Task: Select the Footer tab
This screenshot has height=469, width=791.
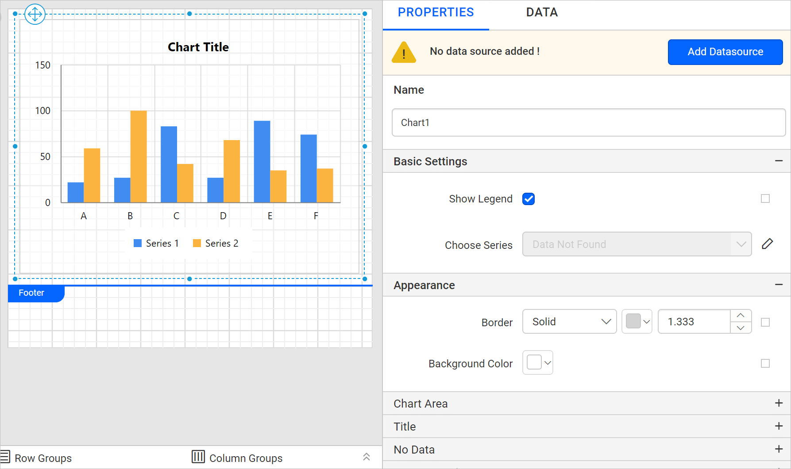Action: [31, 293]
